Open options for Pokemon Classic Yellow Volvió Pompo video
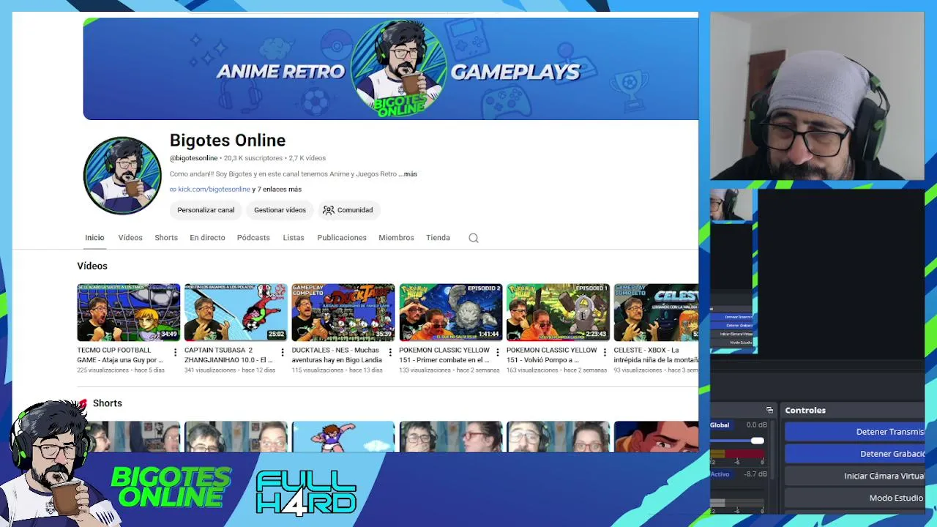The height and width of the screenshot is (527, 937). (605, 353)
